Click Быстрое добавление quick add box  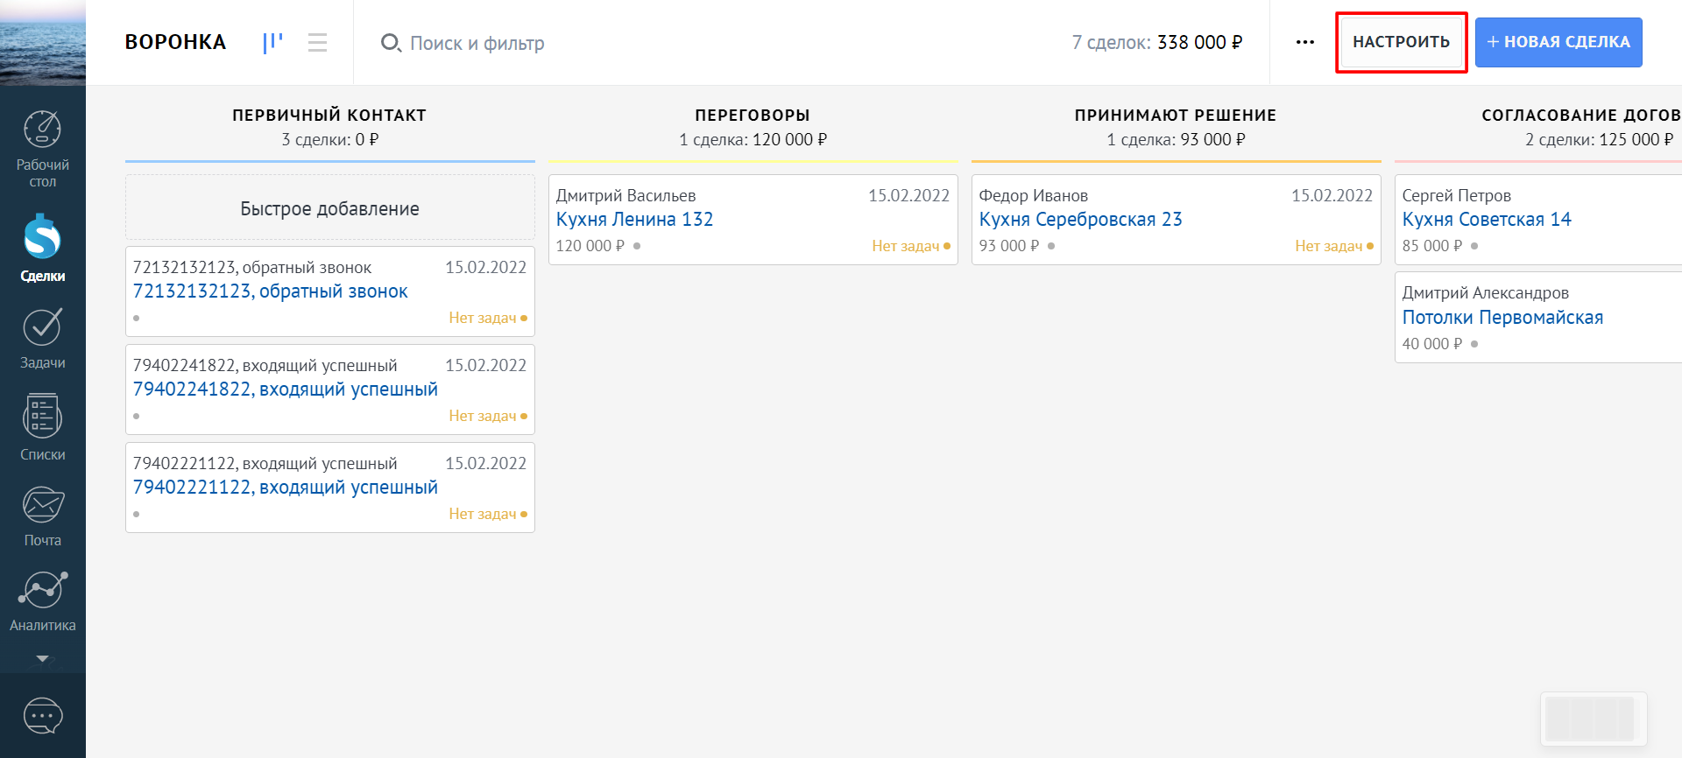(329, 208)
